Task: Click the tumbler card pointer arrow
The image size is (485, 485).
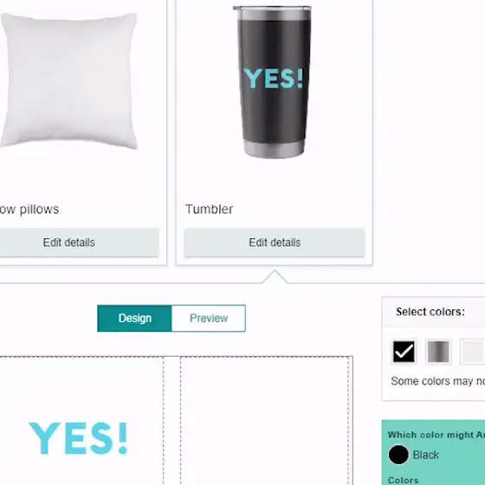Action: pyautogui.click(x=275, y=276)
